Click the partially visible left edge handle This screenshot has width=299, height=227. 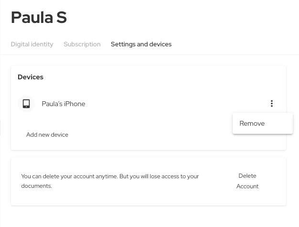click(x=0, y=128)
